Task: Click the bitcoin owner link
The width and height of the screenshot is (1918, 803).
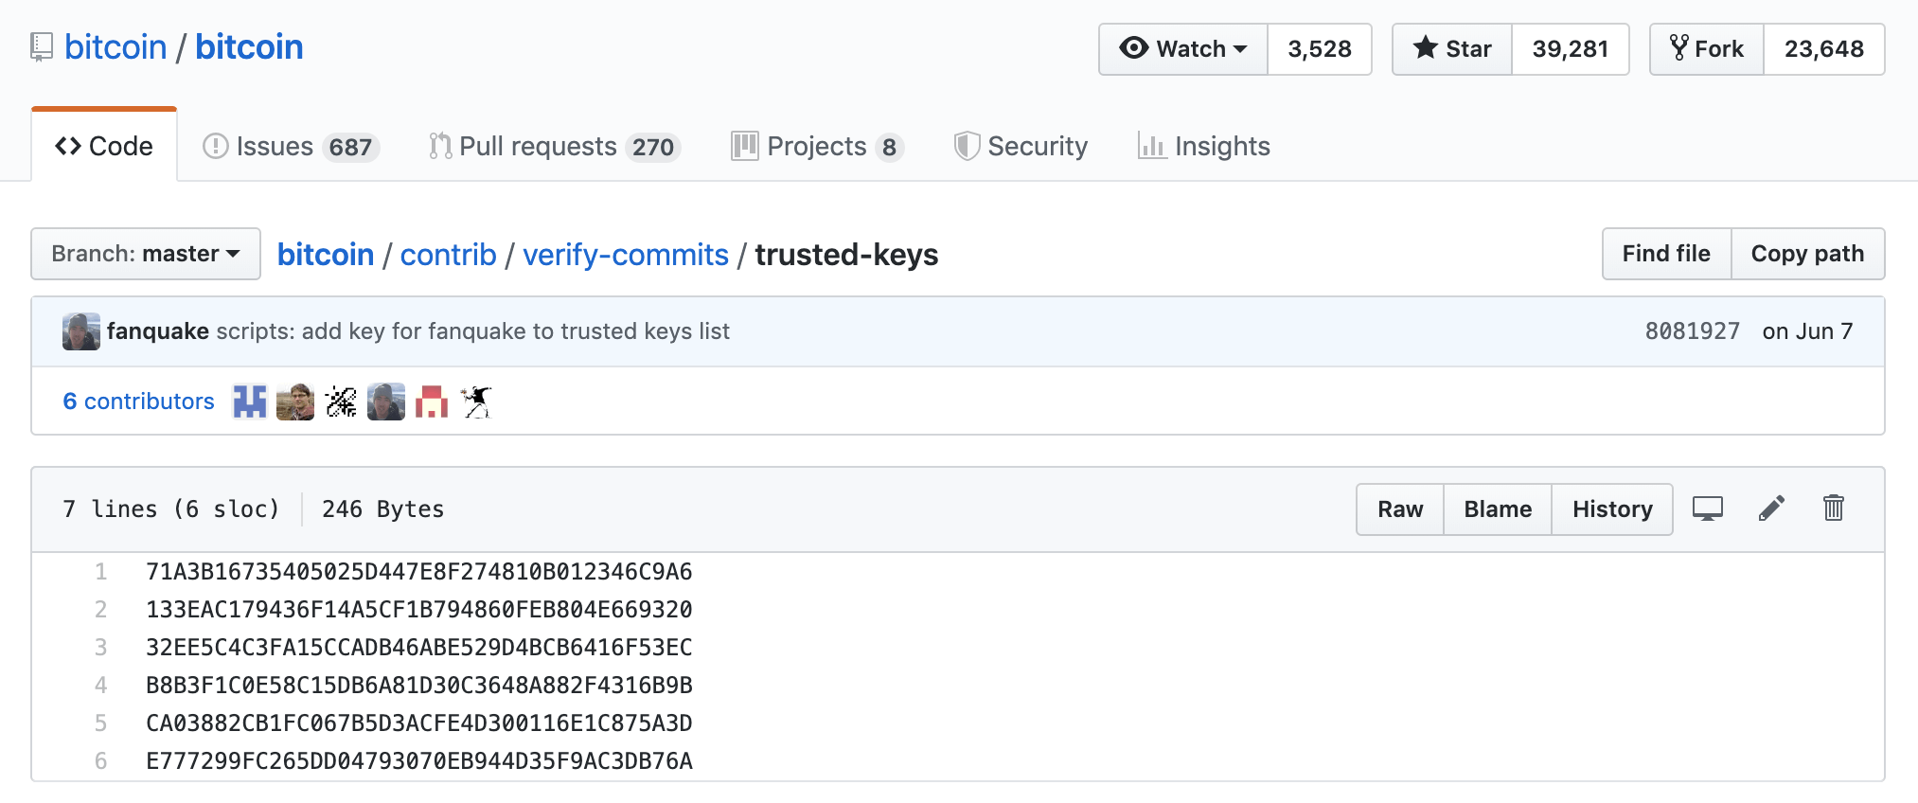Action: point(115,46)
